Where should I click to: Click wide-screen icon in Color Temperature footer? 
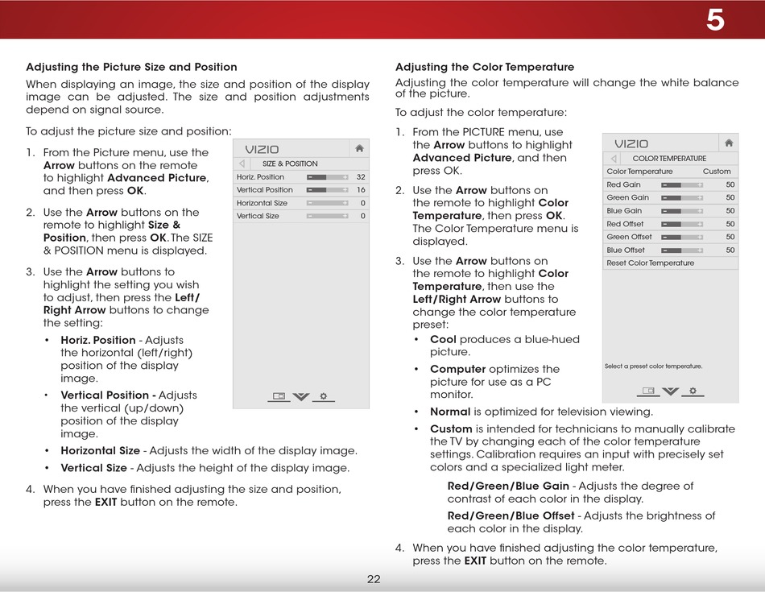(648, 391)
